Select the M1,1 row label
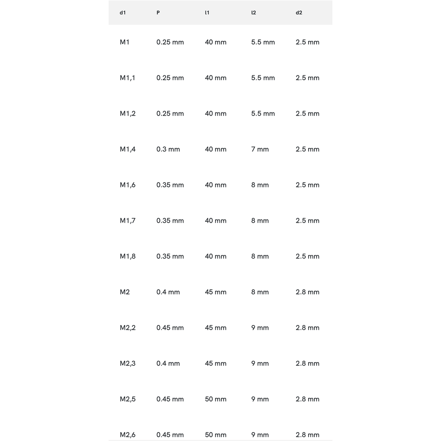Screen dimensions: 441x441 [127, 78]
